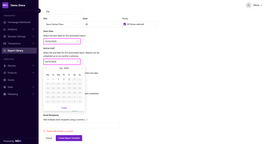Click the Products tag icon
This screenshot has width=267, height=144.
tap(5, 73)
